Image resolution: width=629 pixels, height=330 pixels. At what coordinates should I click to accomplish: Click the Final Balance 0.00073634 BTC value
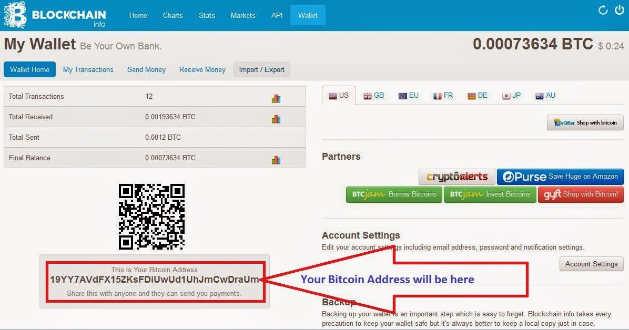(170, 158)
